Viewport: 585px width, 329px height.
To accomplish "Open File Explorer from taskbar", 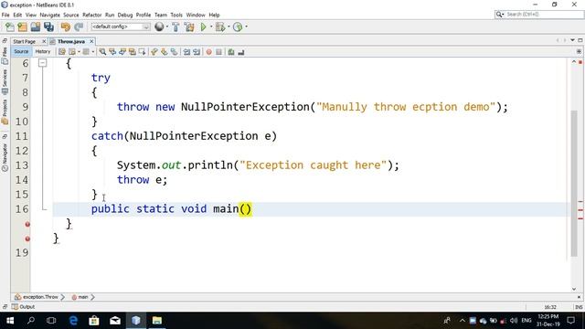I will [156, 321].
